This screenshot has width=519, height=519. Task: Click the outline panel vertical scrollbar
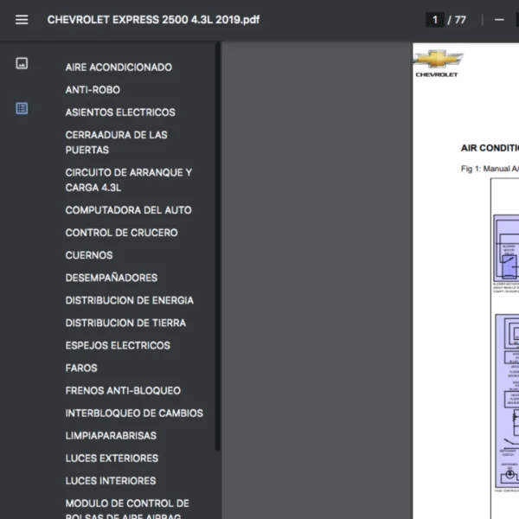pos(217,259)
